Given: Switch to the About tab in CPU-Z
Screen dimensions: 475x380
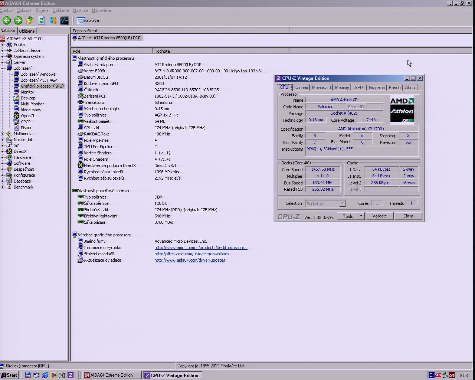Looking at the screenshot, I should click(410, 88).
